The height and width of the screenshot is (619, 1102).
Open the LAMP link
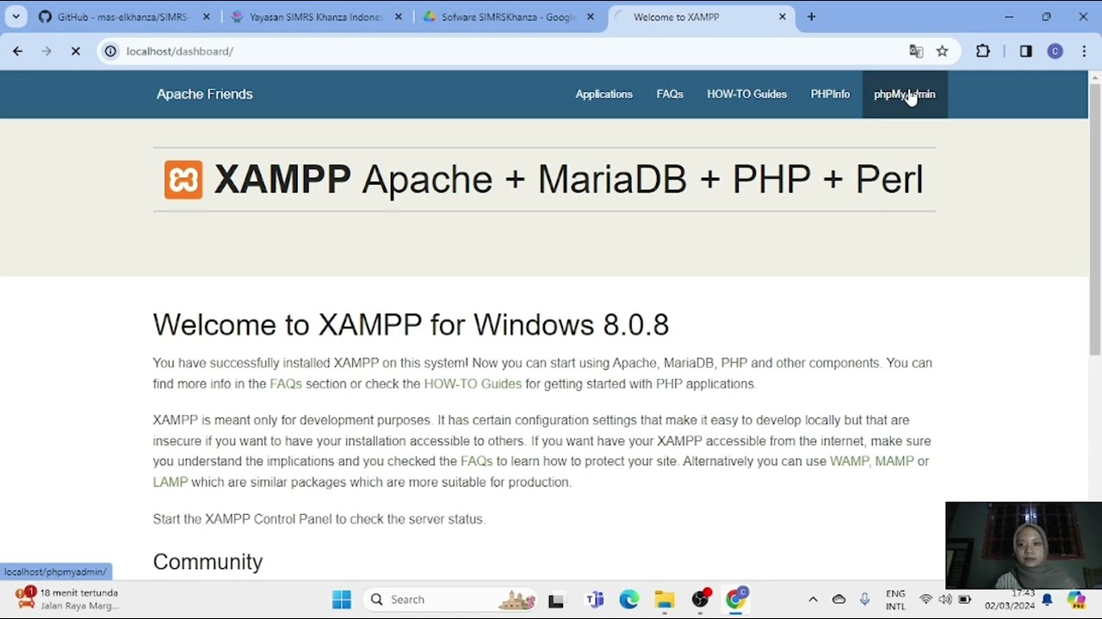[170, 482]
